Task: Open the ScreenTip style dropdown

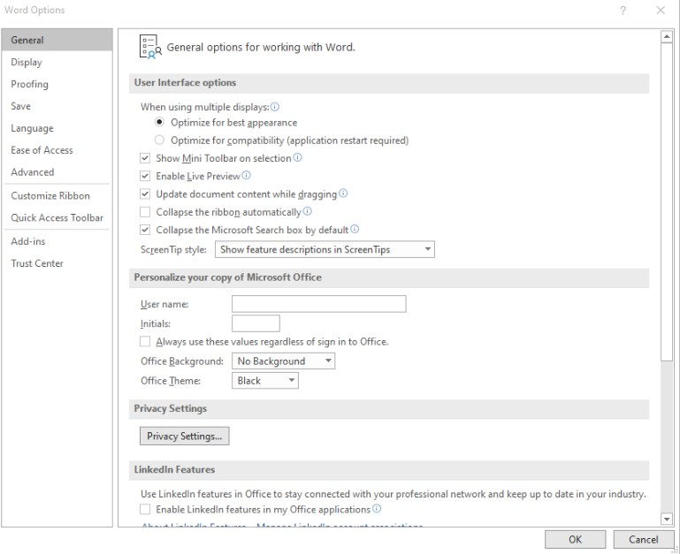Action: (x=325, y=250)
